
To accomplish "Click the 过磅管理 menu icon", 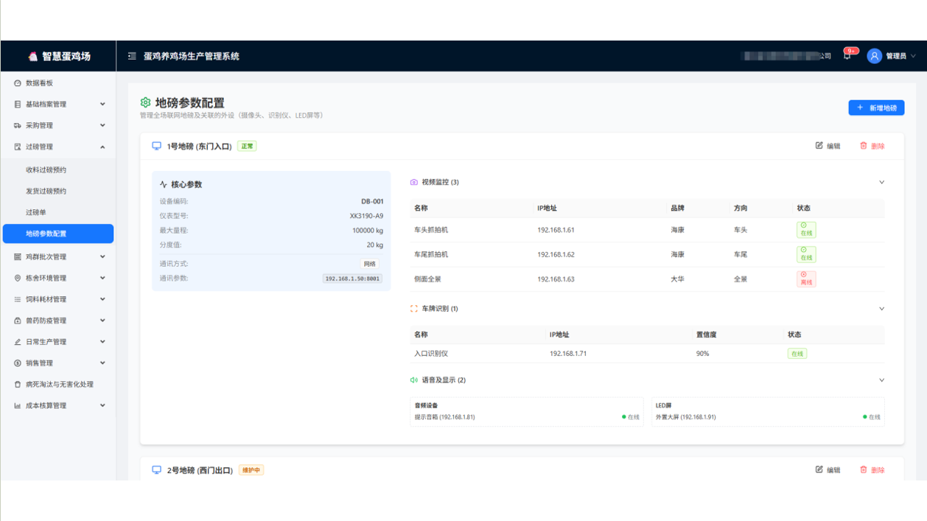I will [x=18, y=147].
